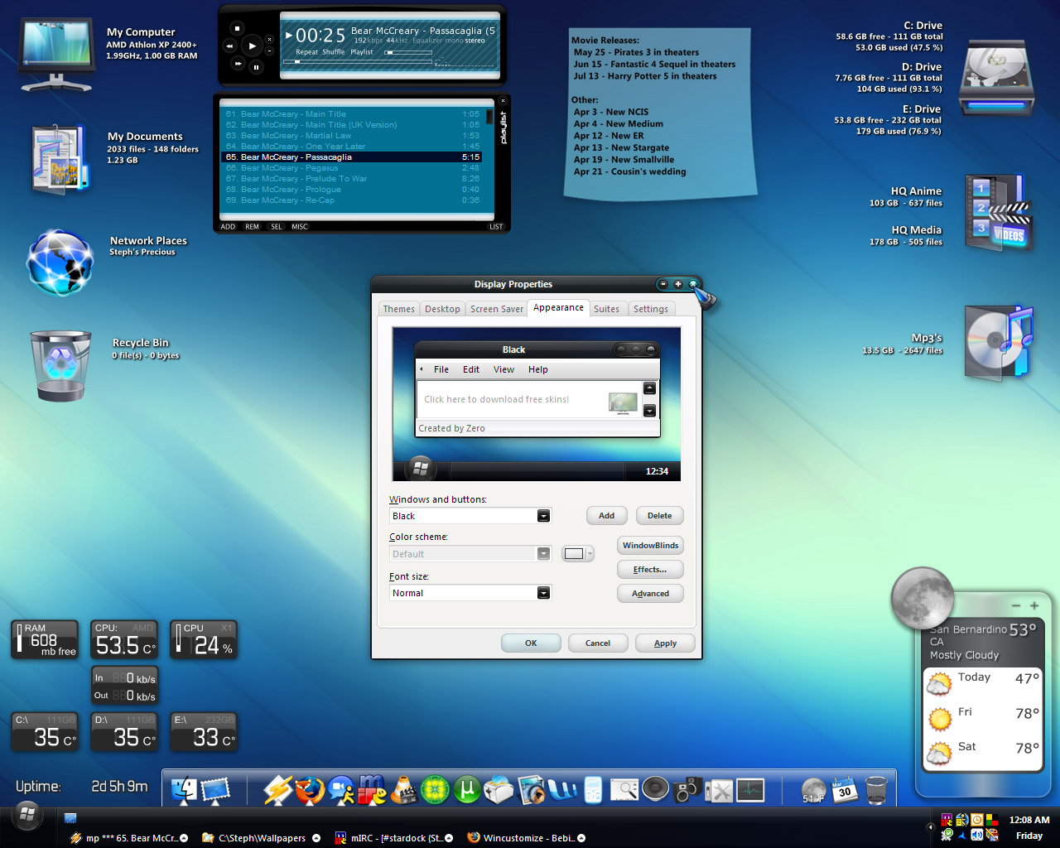Click the Add skin button

pyautogui.click(x=607, y=516)
